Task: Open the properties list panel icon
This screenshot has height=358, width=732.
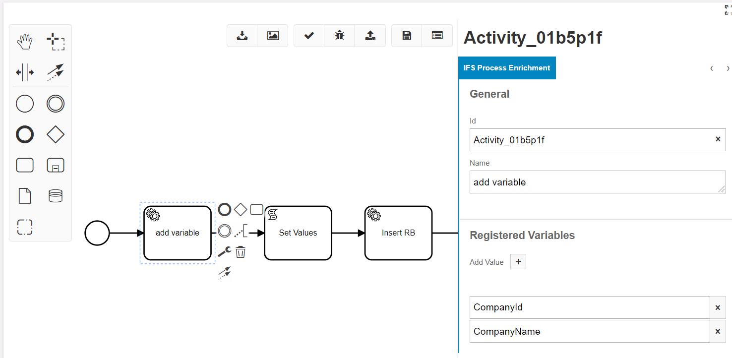Action: 437,35
